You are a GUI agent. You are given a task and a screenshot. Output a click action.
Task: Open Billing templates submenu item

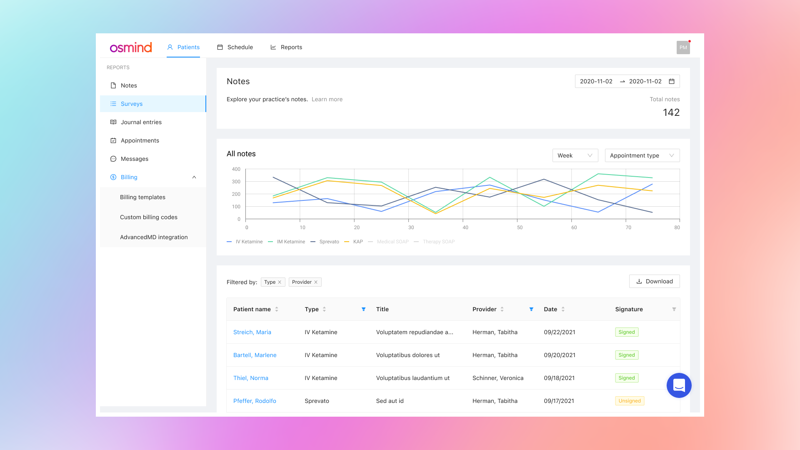coord(153,197)
